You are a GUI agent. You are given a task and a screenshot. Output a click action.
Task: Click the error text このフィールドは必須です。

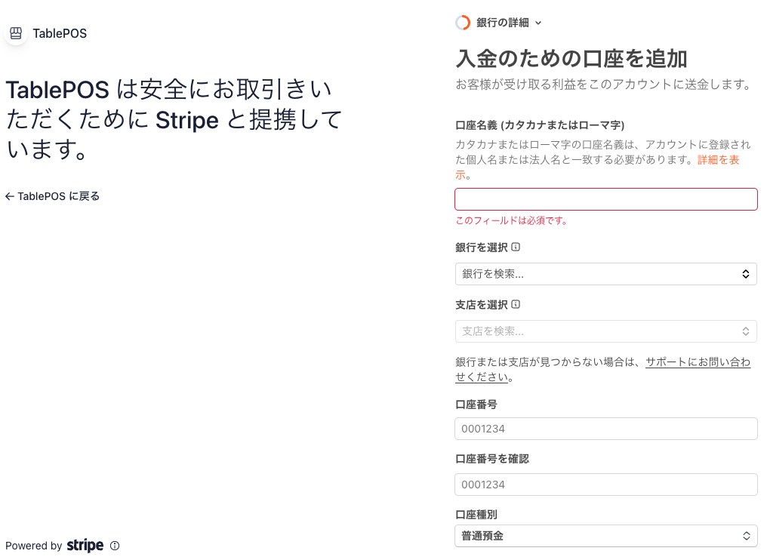point(512,220)
